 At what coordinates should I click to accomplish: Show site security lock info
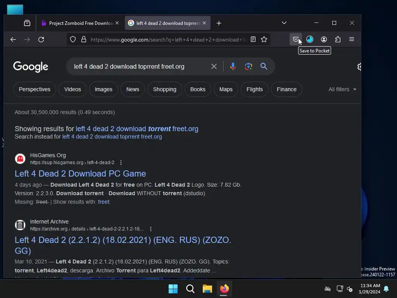pyautogui.click(x=84, y=40)
